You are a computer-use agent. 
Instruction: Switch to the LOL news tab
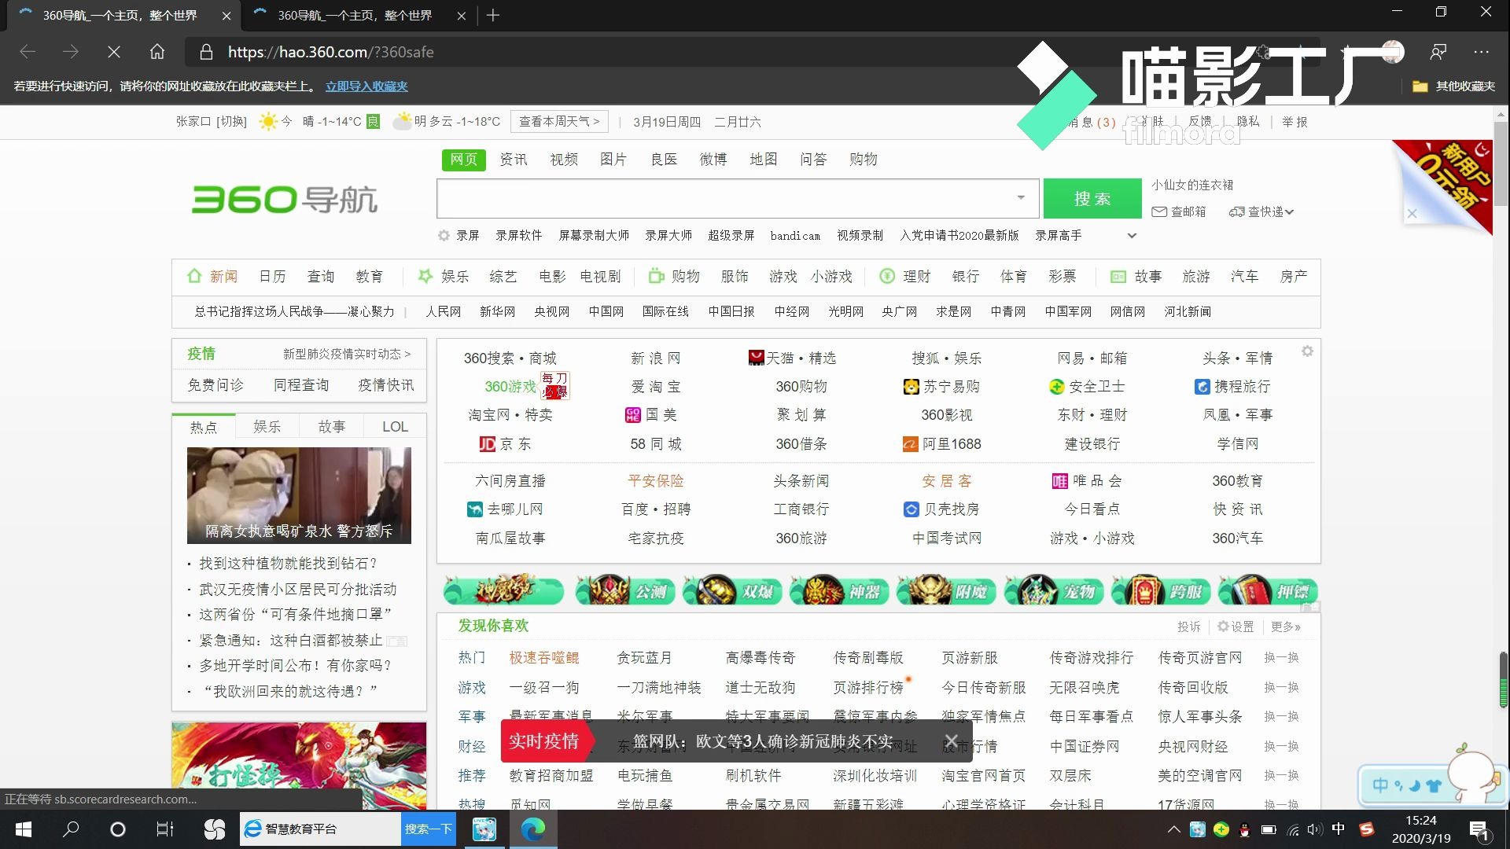pyautogui.click(x=395, y=426)
